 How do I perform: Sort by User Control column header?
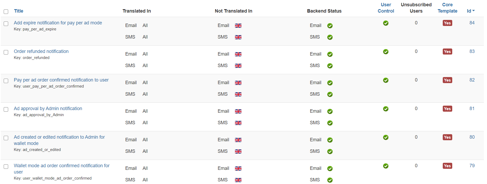tap(386, 8)
